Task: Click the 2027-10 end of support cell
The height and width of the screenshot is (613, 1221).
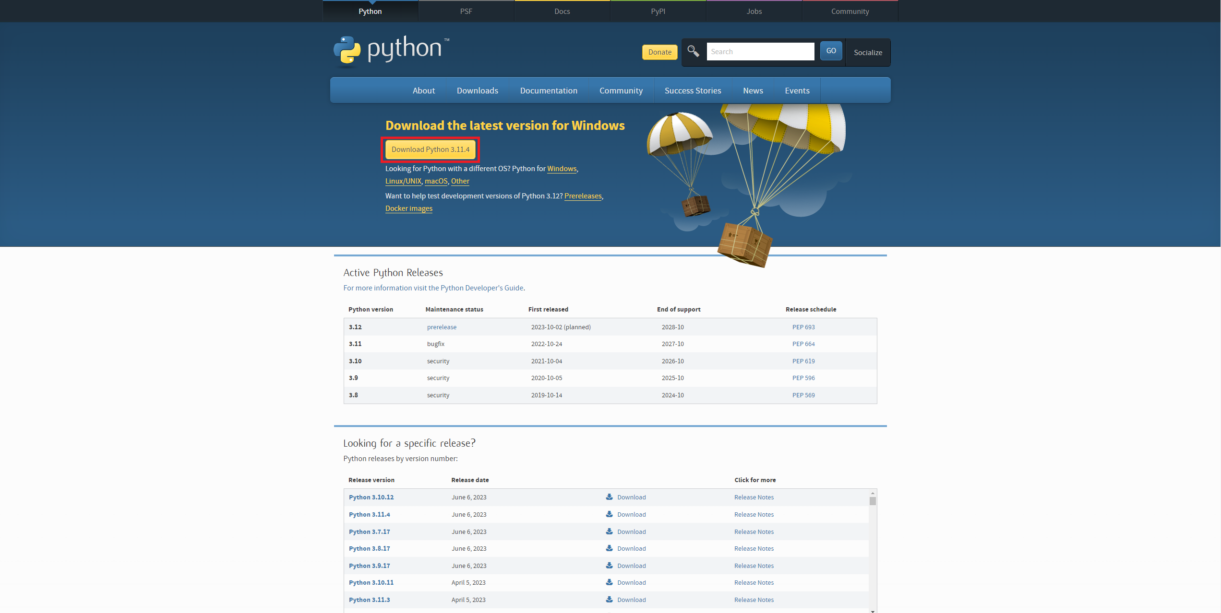Action: tap(673, 344)
